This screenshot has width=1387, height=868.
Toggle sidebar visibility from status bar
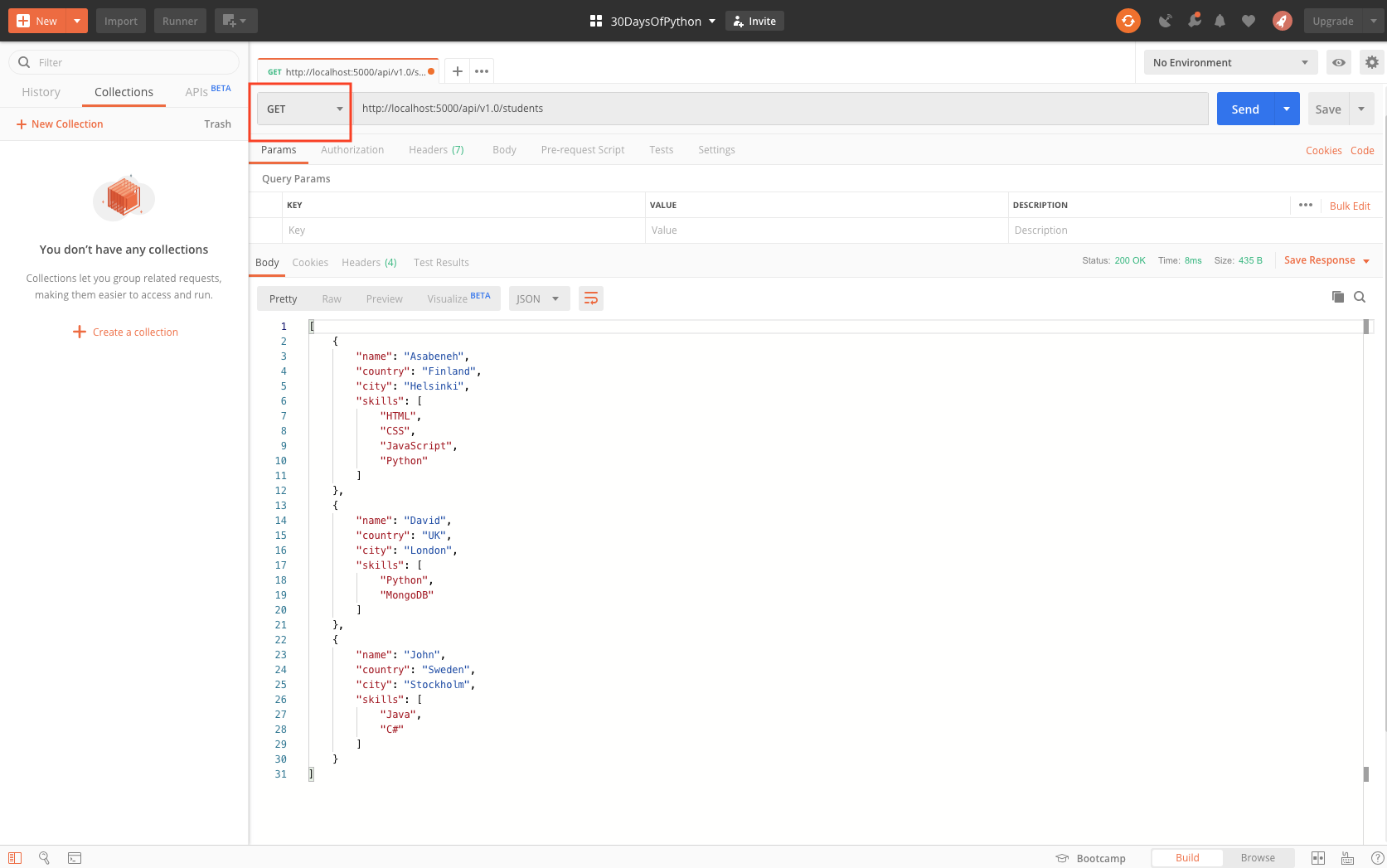[15, 858]
